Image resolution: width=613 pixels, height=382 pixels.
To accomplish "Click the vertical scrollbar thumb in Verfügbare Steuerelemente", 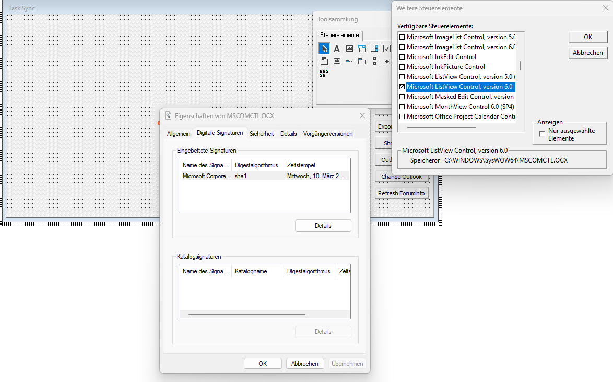I will 520,65.
